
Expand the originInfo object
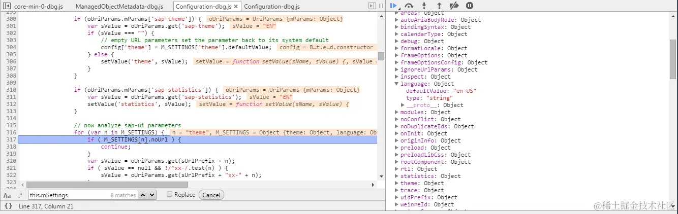click(x=396, y=140)
